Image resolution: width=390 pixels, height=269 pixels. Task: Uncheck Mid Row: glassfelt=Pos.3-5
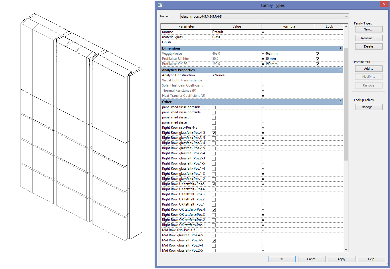[214, 241]
